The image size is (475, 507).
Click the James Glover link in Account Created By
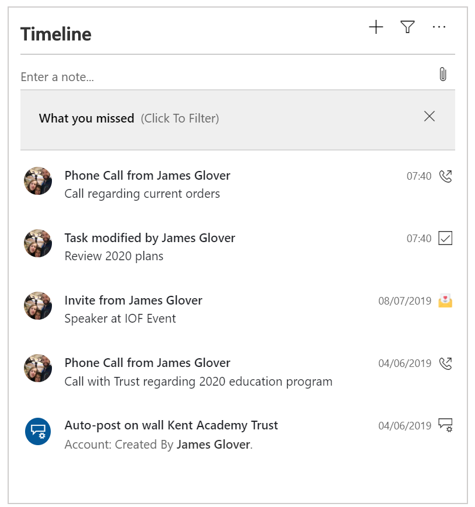[214, 445]
